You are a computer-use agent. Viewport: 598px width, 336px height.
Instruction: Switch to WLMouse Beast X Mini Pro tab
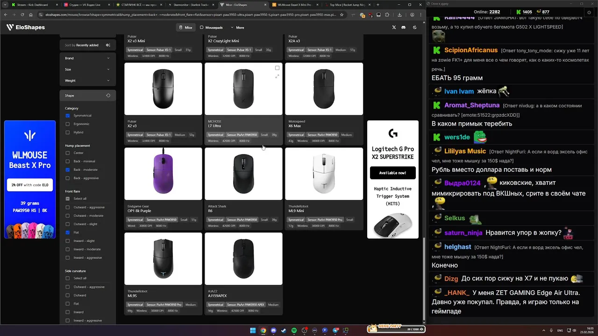(296, 5)
